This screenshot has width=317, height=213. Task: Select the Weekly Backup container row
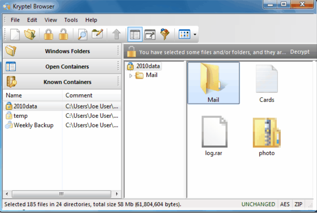(x=62, y=125)
